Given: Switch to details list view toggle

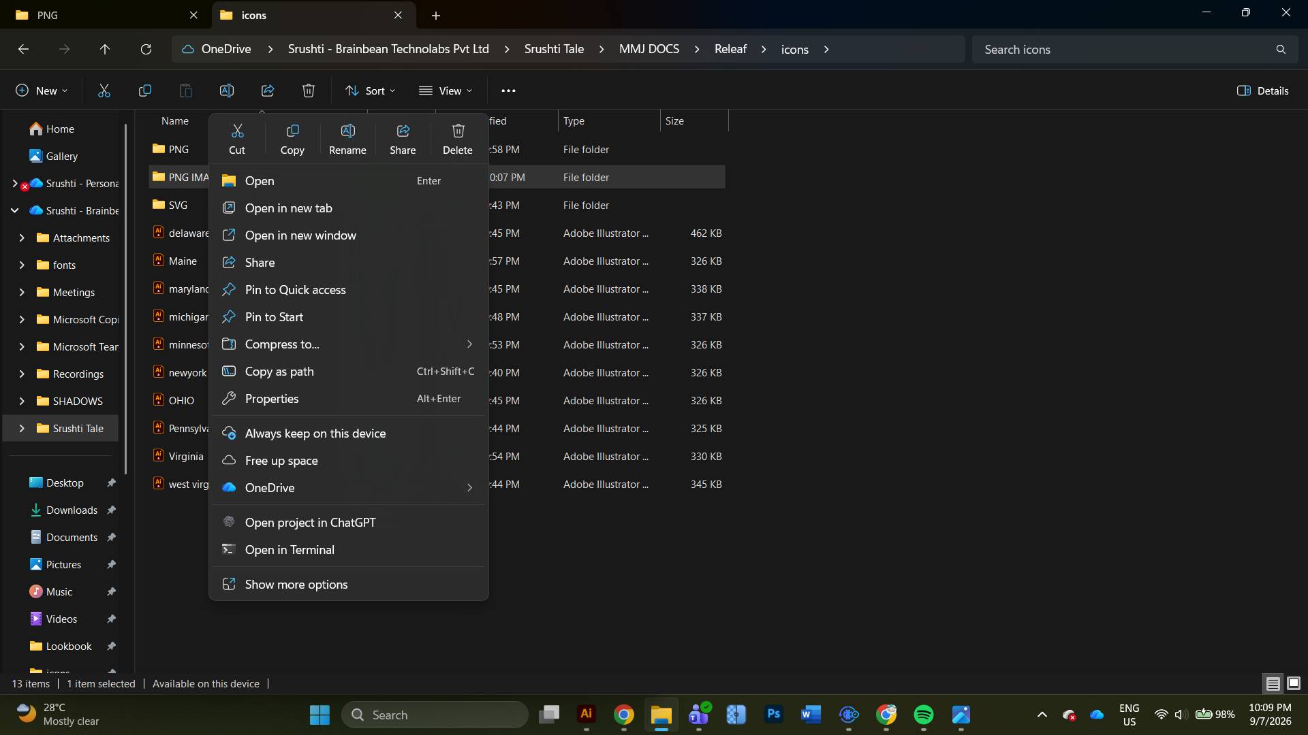Looking at the screenshot, I should coord(1273,683).
